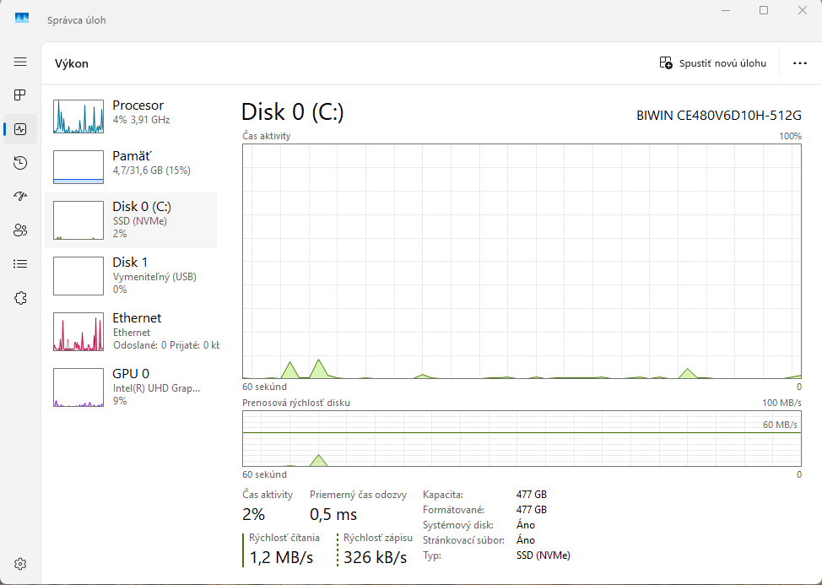Open the Users page icon
Screen dimensions: 822x585
20,230
